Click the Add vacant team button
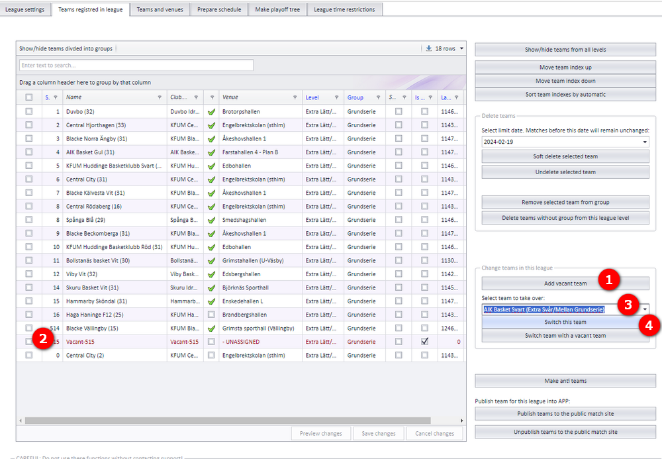The width and height of the screenshot is (662, 459). (x=565, y=283)
